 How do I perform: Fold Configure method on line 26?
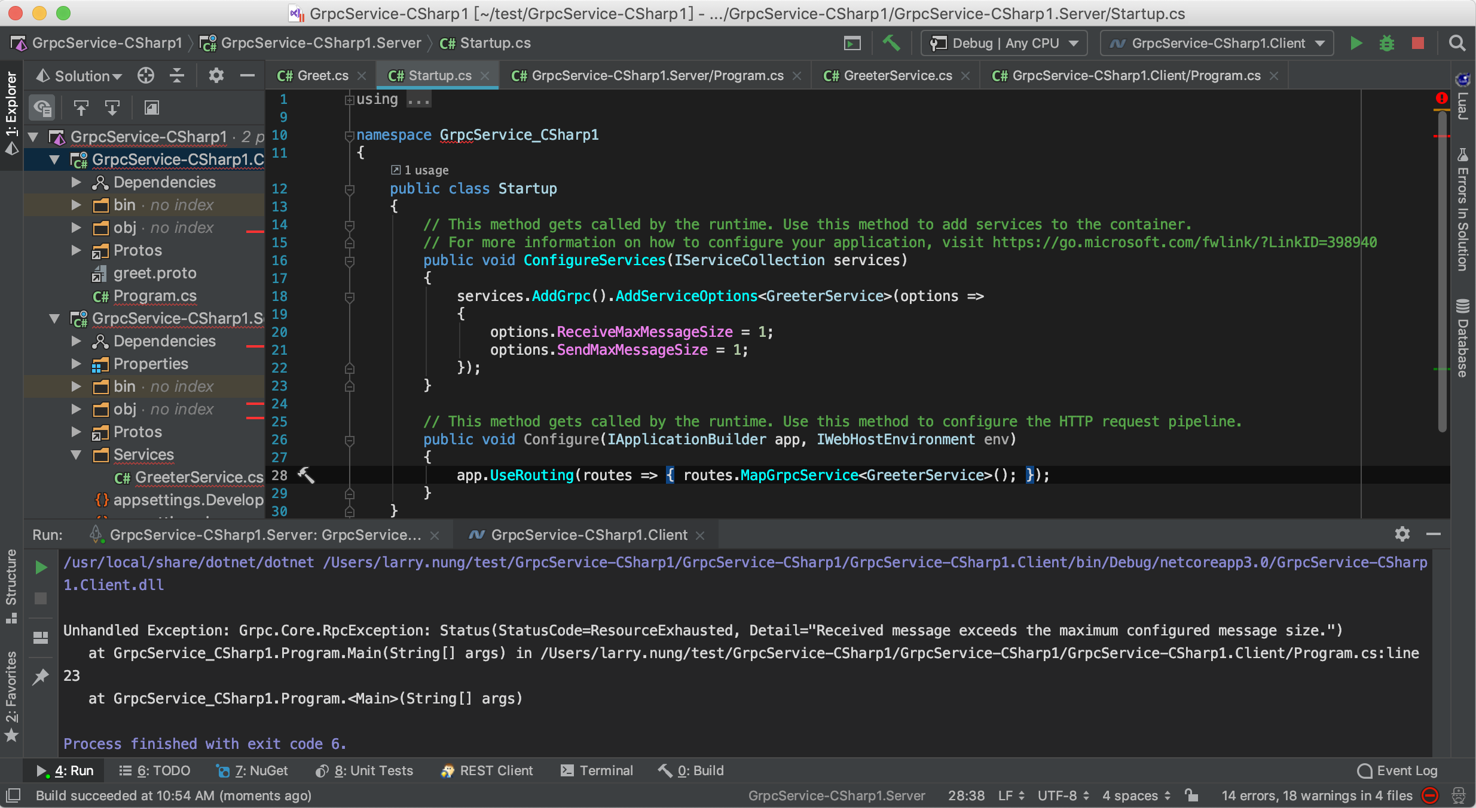click(x=350, y=440)
